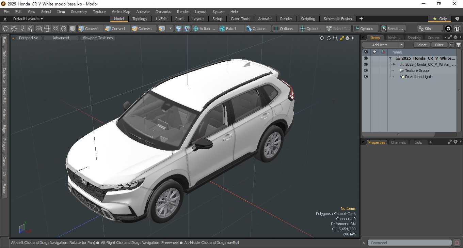463x248 pixels.
Task: Open the layout settings gear icon
Action: tap(457, 19)
